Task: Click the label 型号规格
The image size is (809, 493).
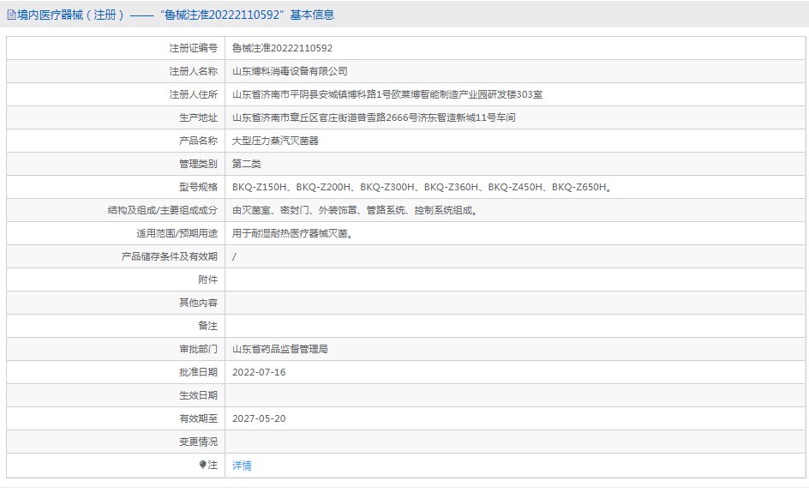Action: tap(198, 187)
